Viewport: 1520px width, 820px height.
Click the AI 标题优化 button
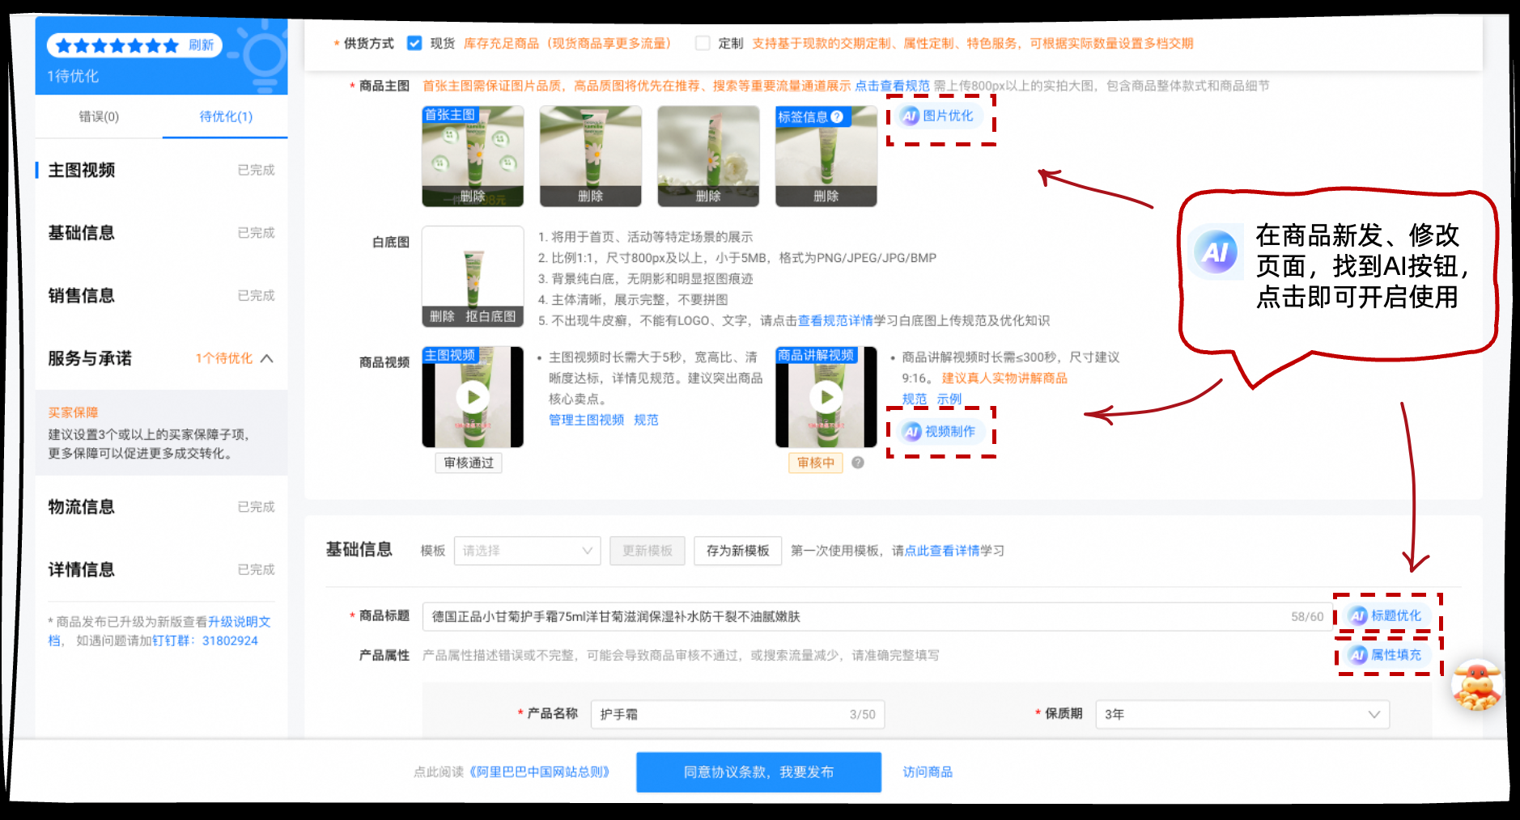tap(1386, 616)
